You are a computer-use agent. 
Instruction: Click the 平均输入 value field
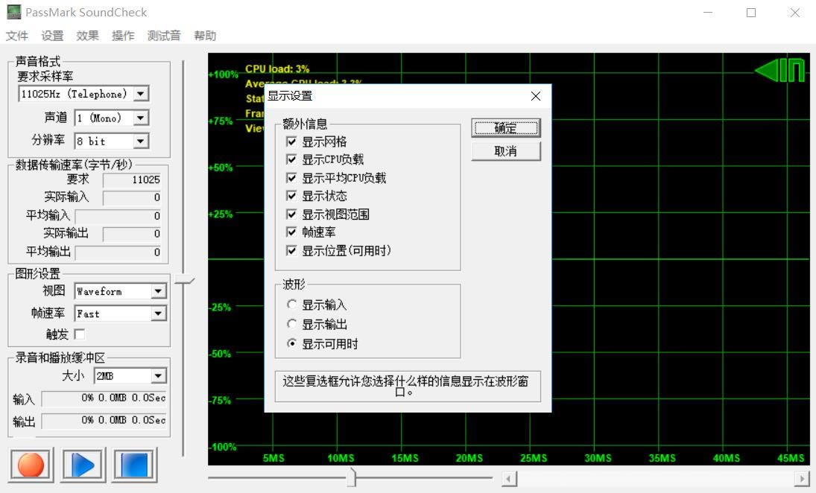[x=118, y=216]
